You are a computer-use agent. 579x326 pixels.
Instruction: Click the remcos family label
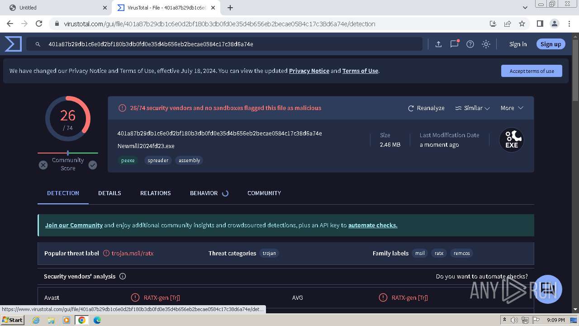461,253
